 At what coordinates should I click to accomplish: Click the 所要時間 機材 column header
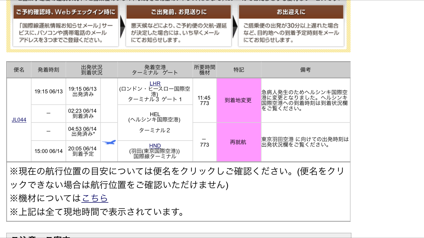pos(205,70)
